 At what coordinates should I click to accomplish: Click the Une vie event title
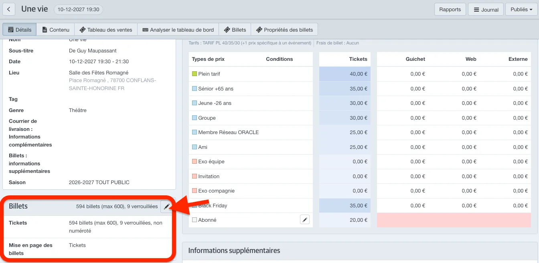(34, 9)
